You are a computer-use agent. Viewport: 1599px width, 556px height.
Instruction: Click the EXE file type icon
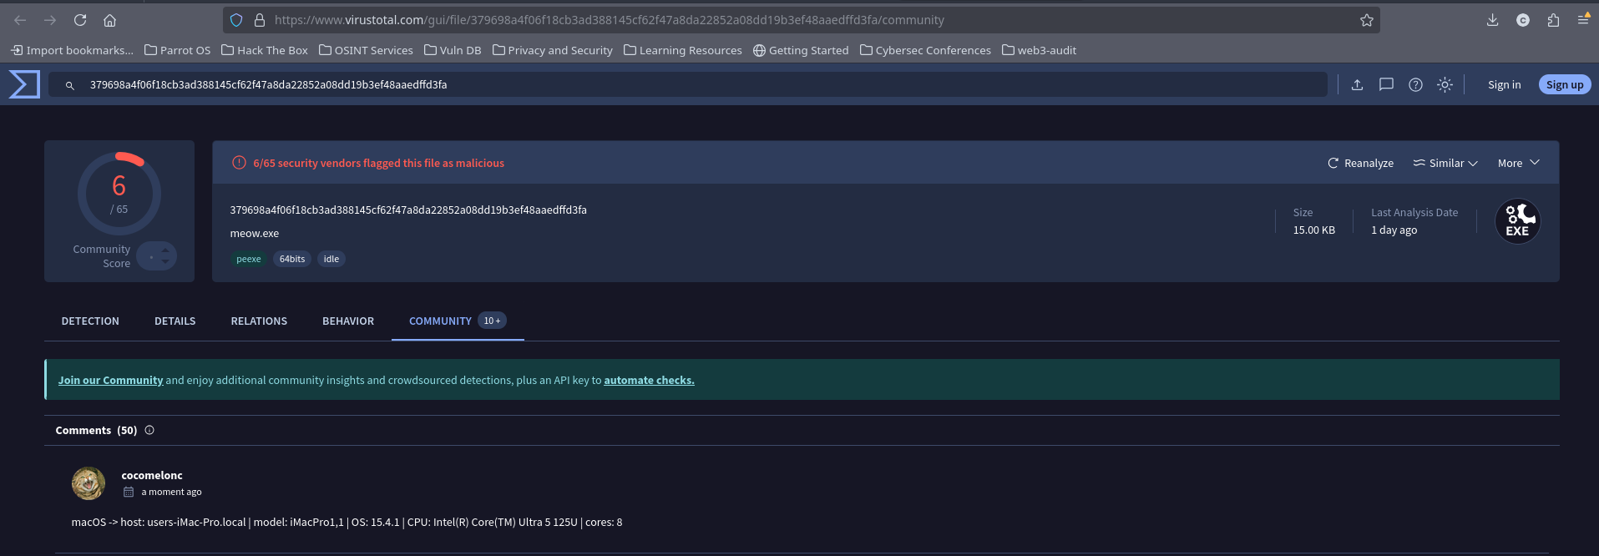tap(1517, 221)
